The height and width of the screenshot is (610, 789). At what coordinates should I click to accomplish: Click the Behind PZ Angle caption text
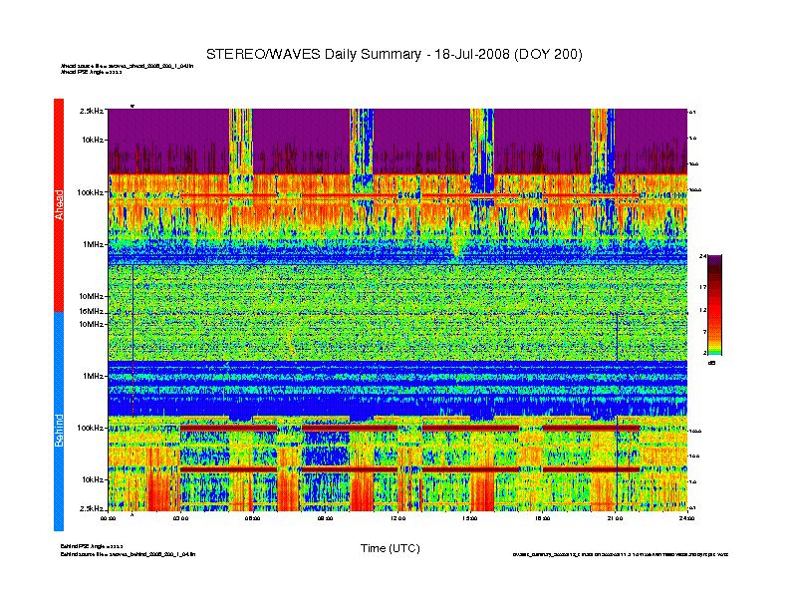coord(92,546)
